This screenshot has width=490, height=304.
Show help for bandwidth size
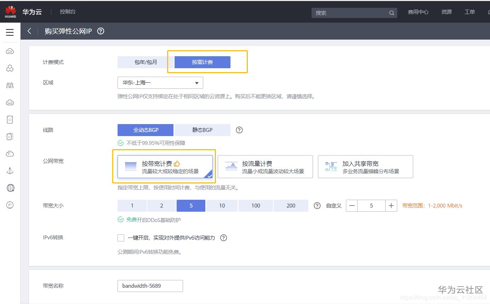317,206
